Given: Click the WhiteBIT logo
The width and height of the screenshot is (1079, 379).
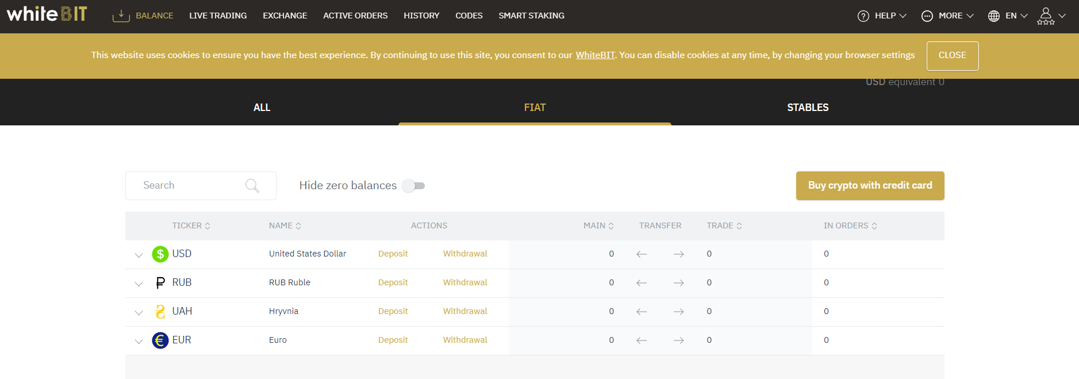Looking at the screenshot, I should [47, 14].
